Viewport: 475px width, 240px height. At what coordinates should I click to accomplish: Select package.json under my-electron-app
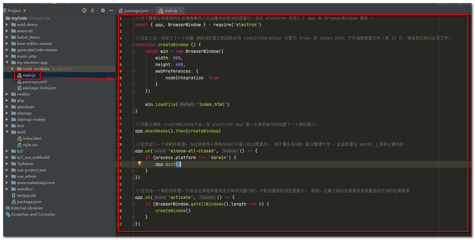[x=35, y=82]
